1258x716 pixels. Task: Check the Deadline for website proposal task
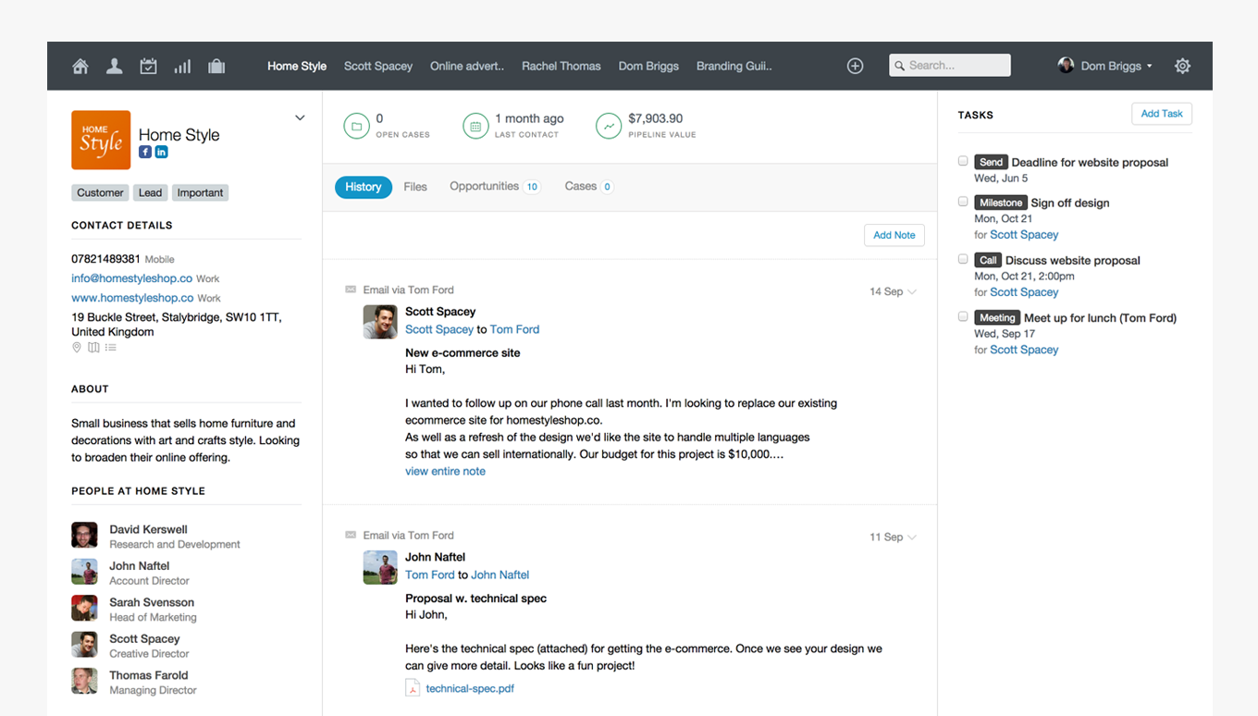coord(963,161)
